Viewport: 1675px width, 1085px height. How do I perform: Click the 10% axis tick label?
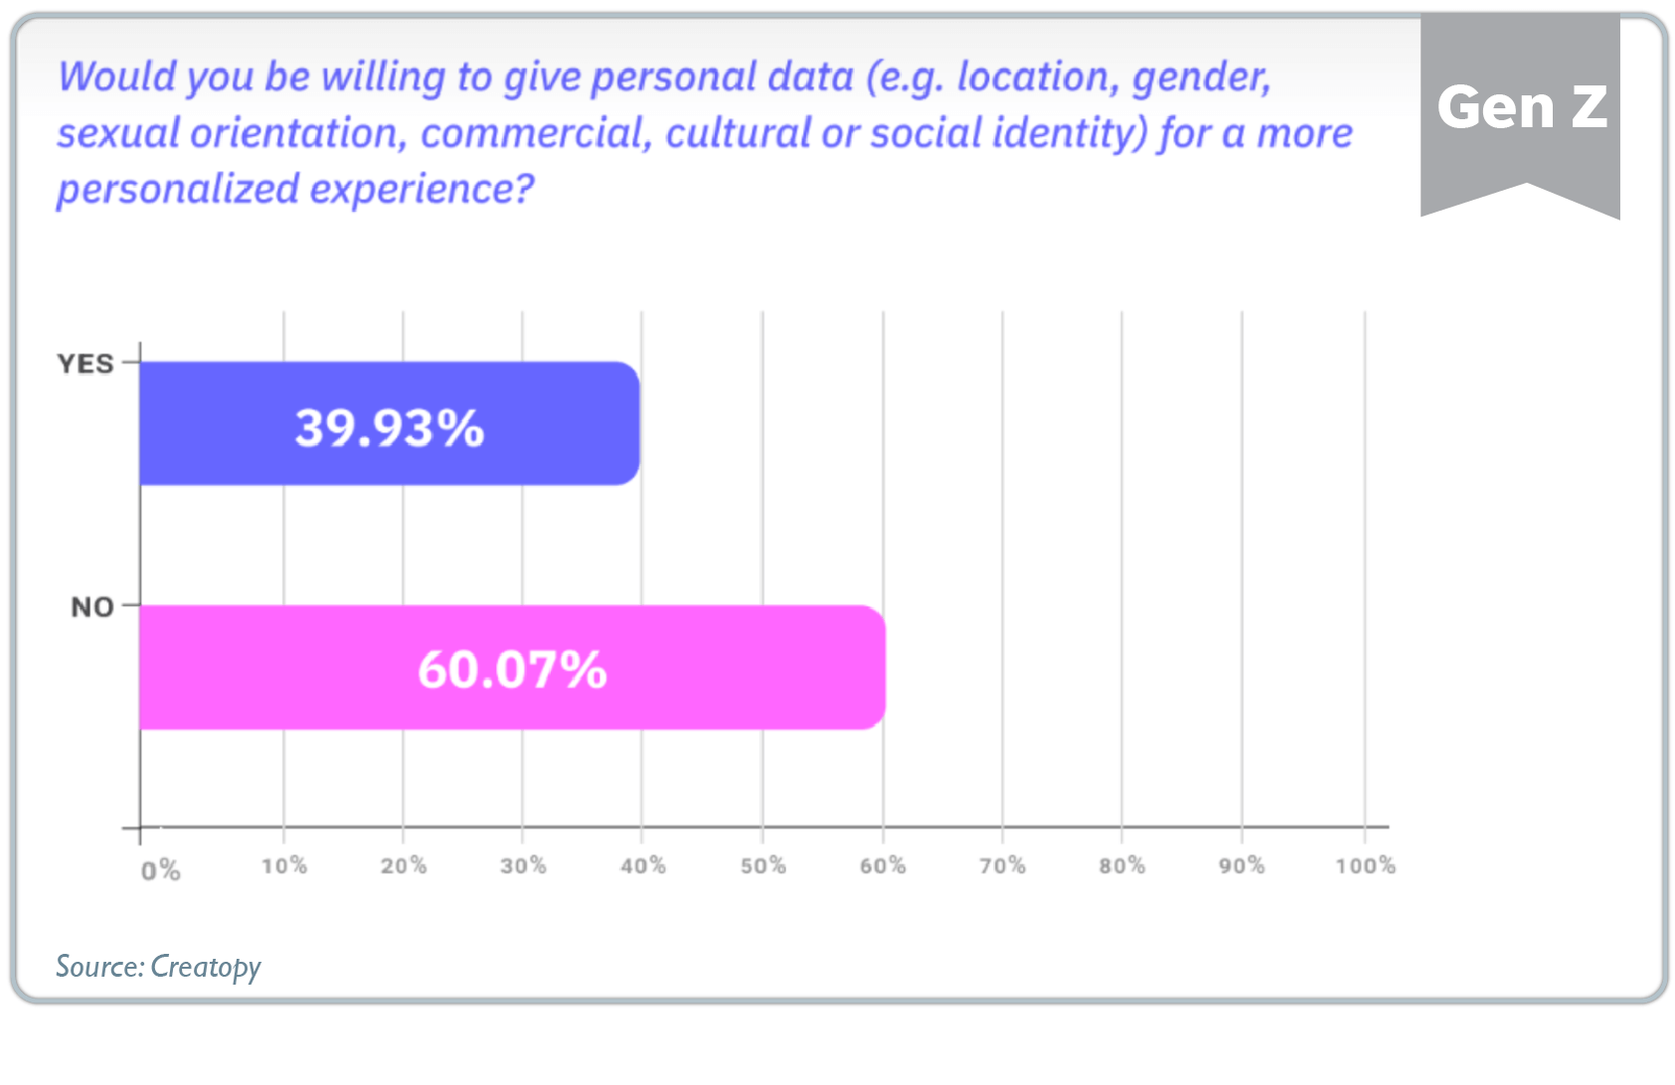[x=284, y=866]
